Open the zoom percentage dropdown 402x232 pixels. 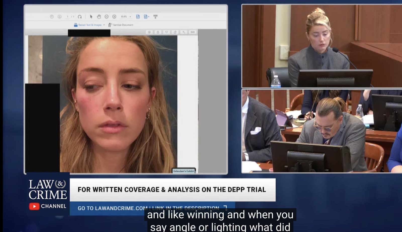(130, 17)
